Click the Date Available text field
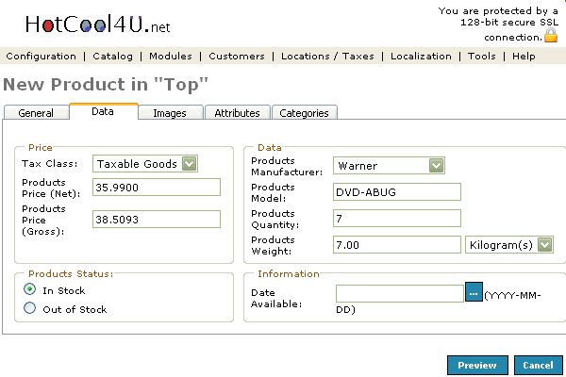This screenshot has height=377, width=566. click(399, 293)
